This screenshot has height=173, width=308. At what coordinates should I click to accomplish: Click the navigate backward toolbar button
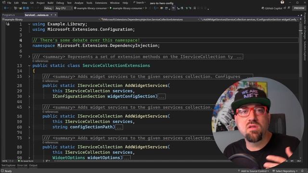[5, 8]
